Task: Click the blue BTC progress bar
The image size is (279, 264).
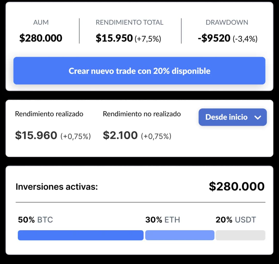Action: click(80, 235)
